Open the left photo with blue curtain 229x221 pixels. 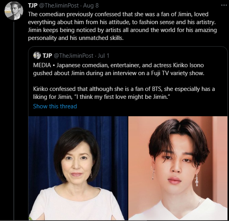pos(78,168)
